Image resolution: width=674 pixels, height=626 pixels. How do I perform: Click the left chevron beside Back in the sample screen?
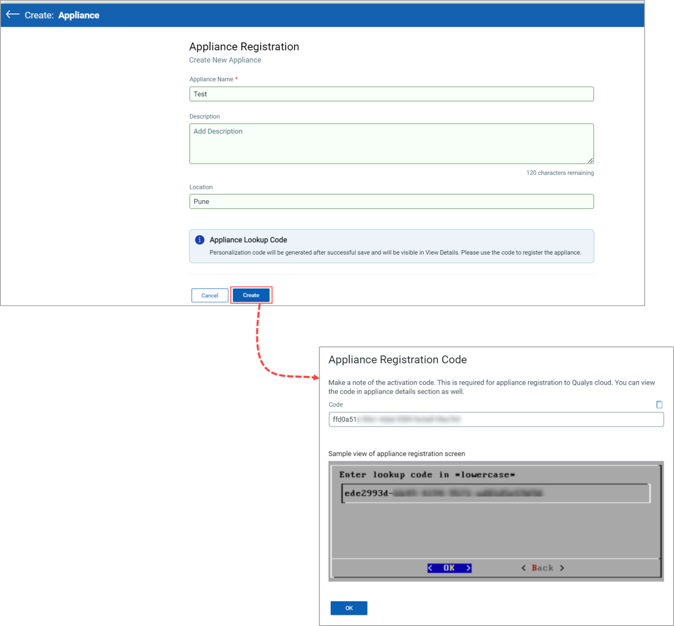[524, 568]
